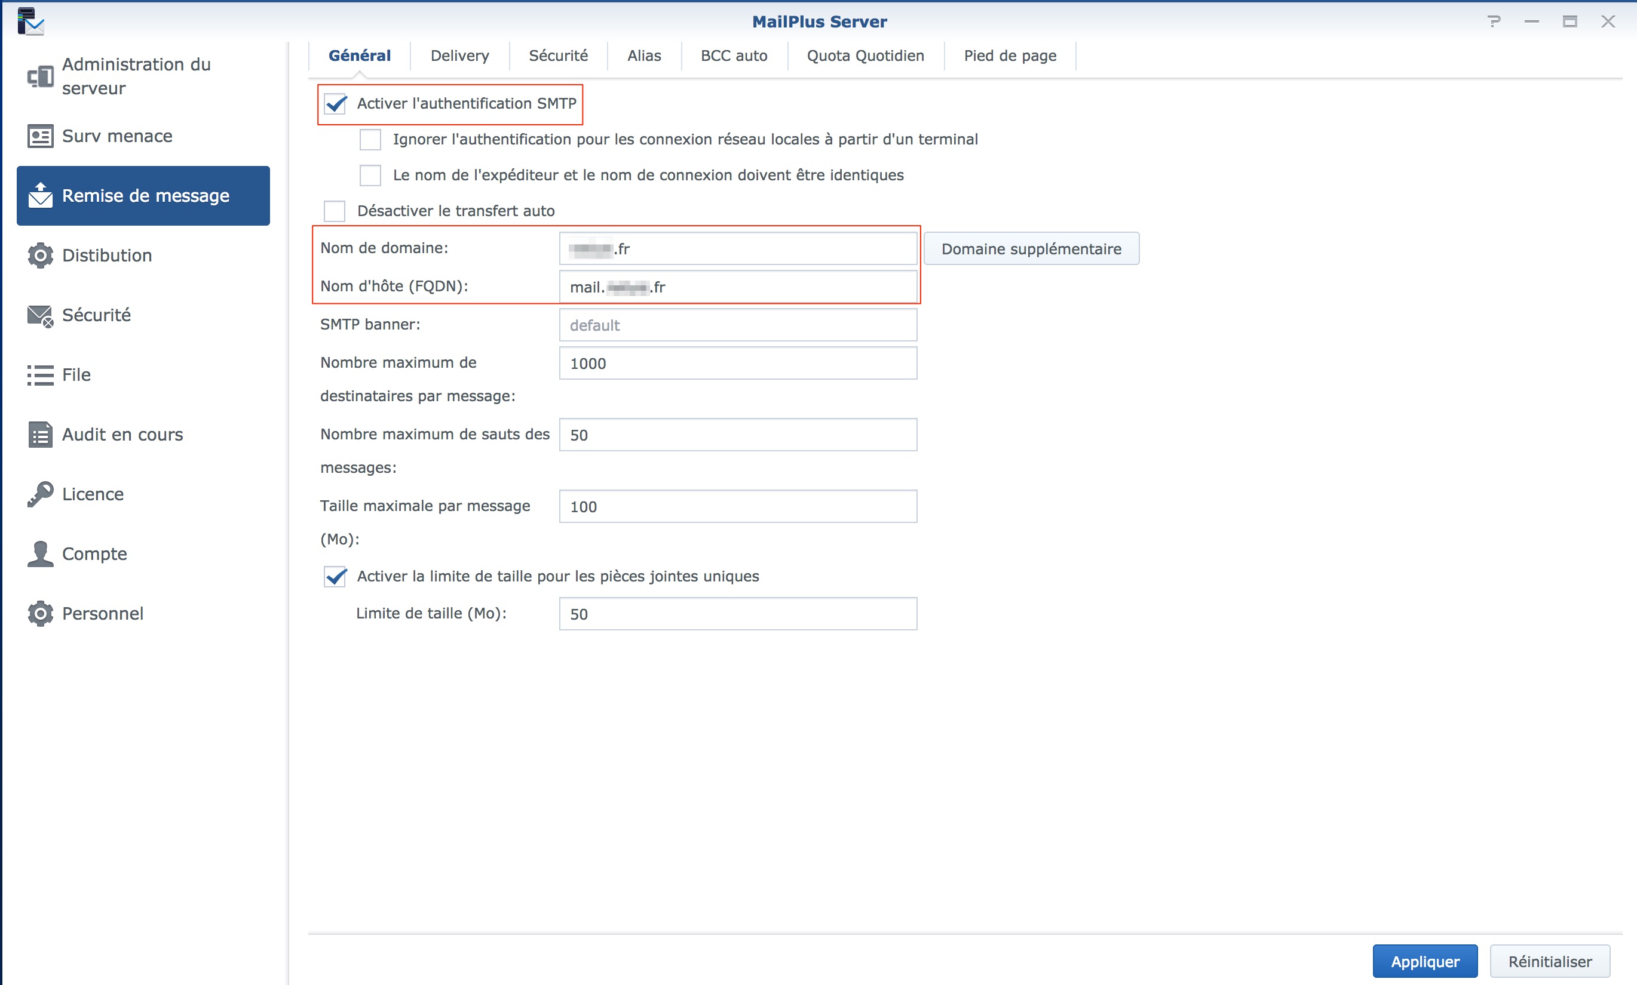Click the SMTP banner input field
The height and width of the screenshot is (985, 1637).
point(737,325)
